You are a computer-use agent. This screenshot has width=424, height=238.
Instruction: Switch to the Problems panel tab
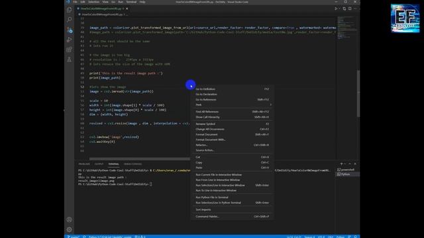[x=84, y=164]
